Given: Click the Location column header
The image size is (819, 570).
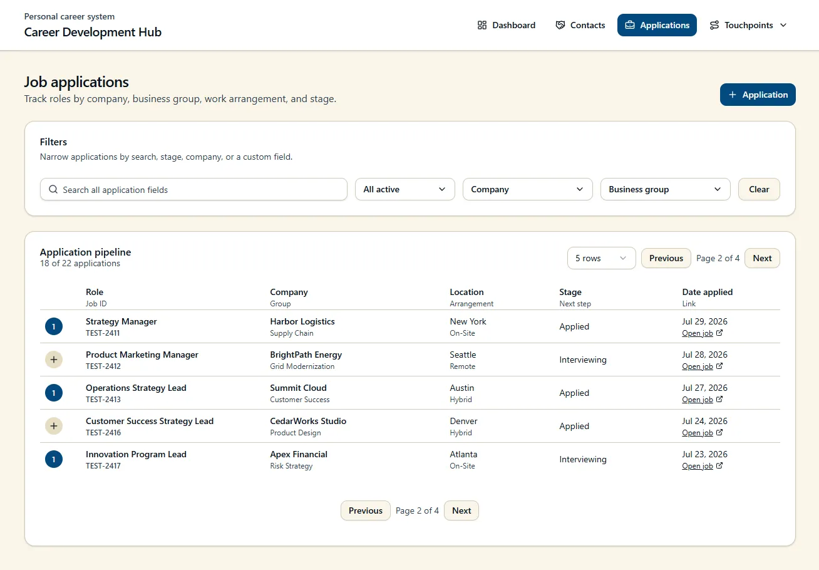Looking at the screenshot, I should [466, 292].
